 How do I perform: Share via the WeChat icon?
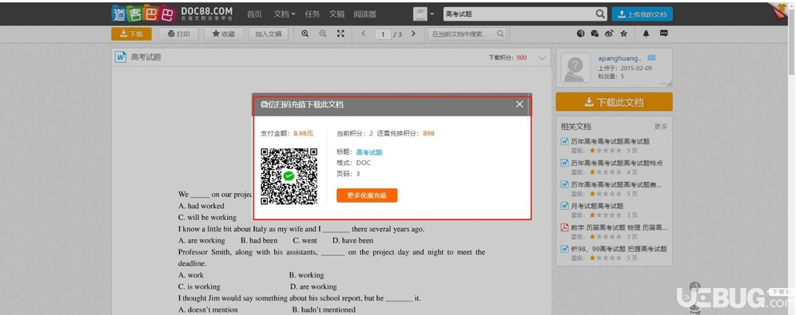[595, 33]
